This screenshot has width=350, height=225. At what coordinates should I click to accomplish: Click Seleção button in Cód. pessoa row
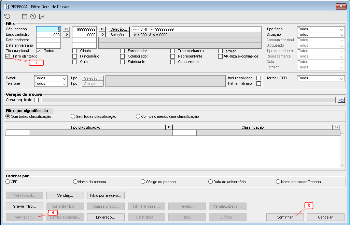point(118,29)
